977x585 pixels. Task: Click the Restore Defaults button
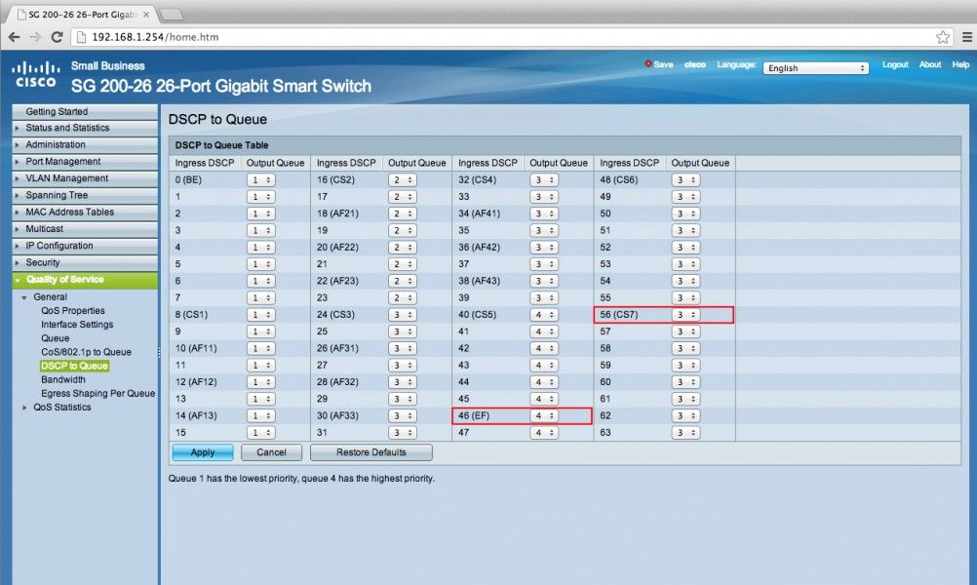(371, 452)
